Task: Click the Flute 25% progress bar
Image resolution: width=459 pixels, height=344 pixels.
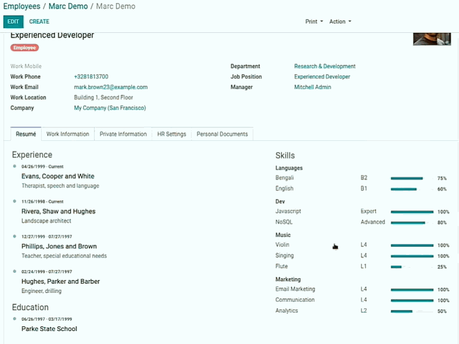Action: point(411,267)
